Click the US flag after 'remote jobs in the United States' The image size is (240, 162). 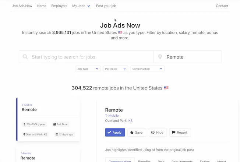coord(166,88)
